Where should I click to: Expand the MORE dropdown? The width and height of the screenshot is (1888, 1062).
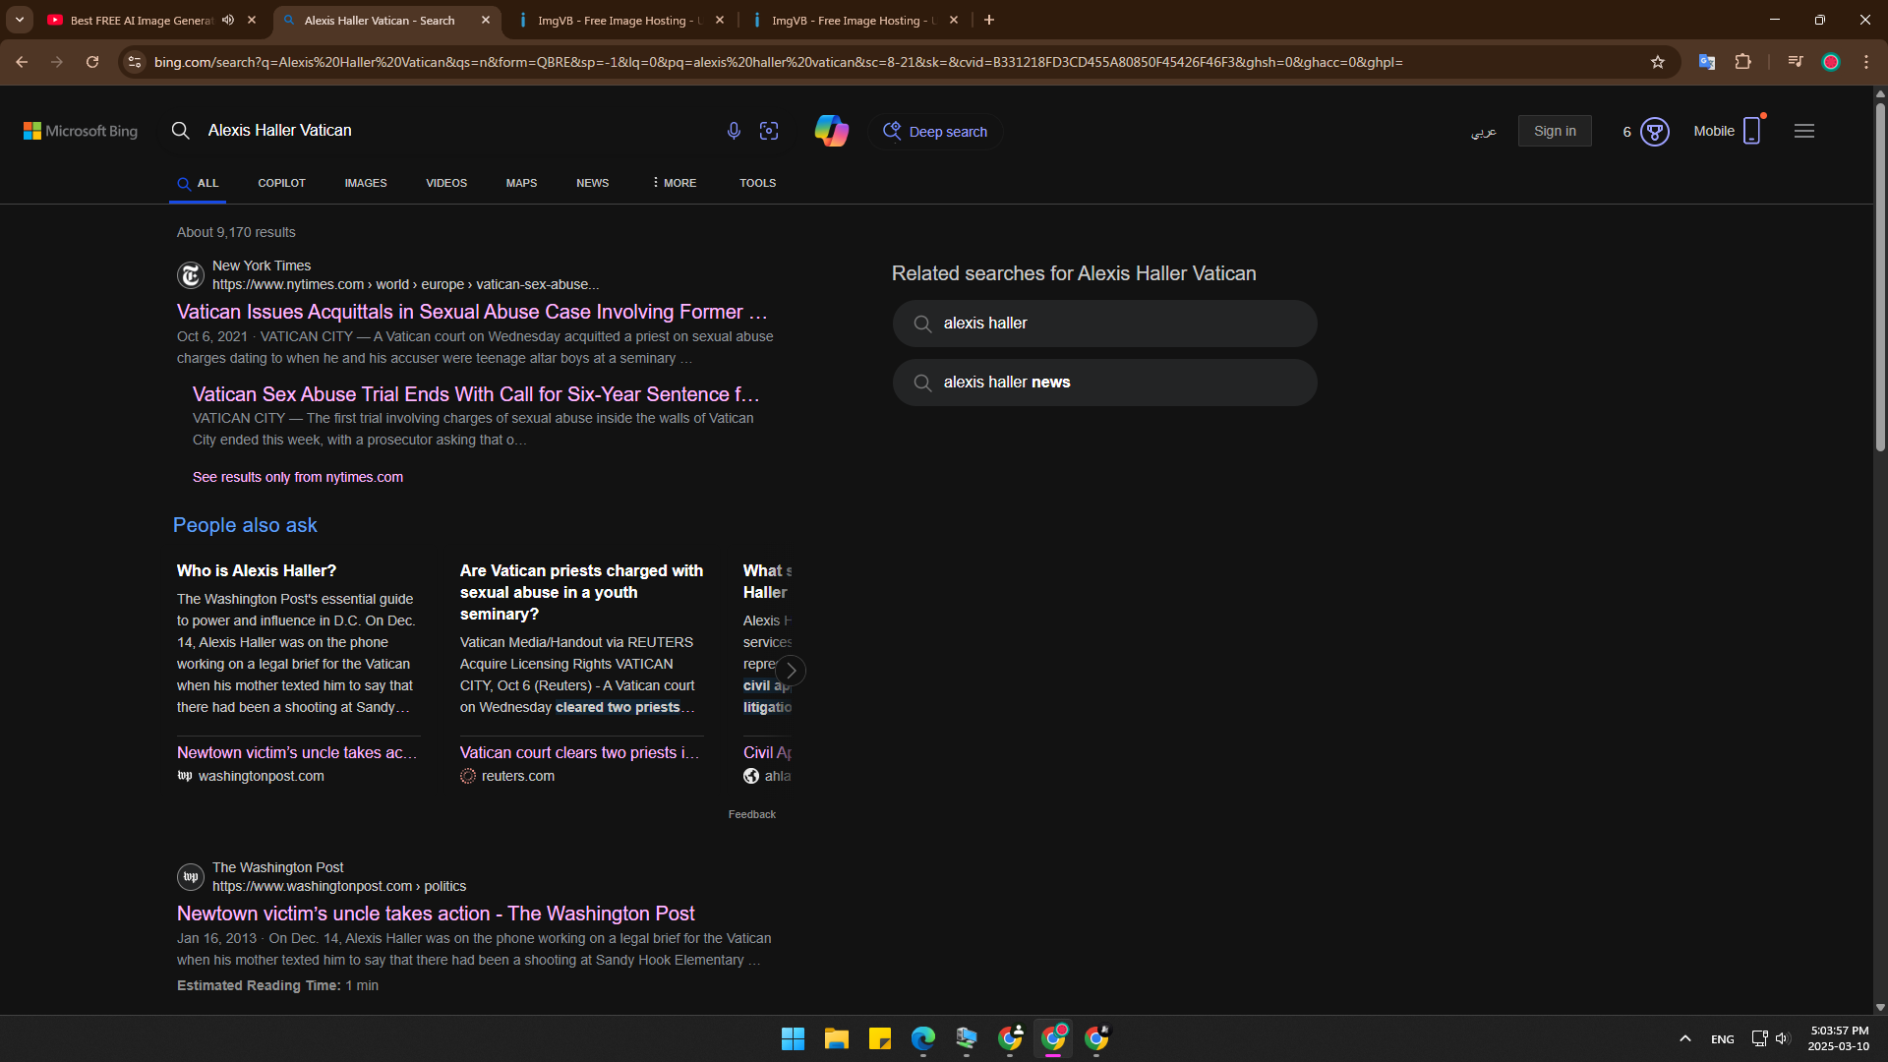pyautogui.click(x=674, y=183)
